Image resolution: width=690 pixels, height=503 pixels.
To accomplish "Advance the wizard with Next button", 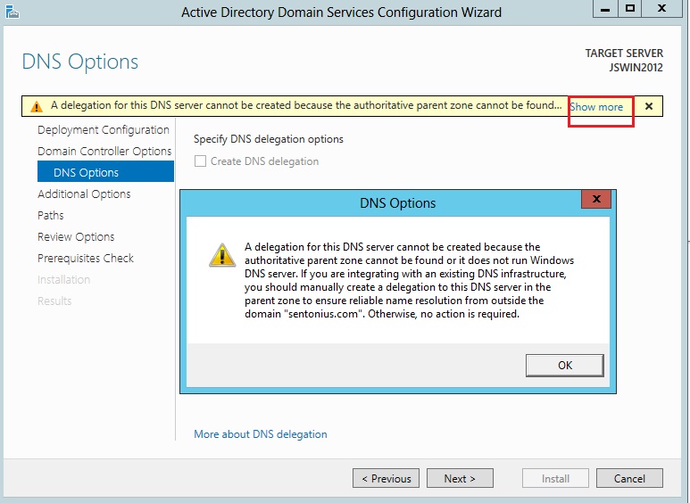I will click(460, 478).
